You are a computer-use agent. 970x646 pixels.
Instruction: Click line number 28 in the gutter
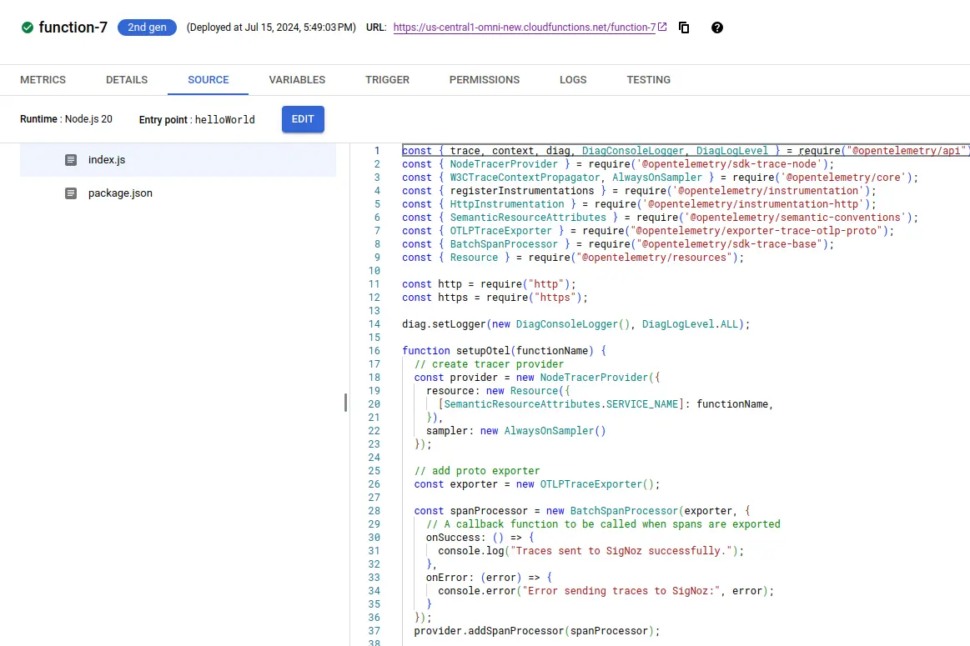[374, 511]
